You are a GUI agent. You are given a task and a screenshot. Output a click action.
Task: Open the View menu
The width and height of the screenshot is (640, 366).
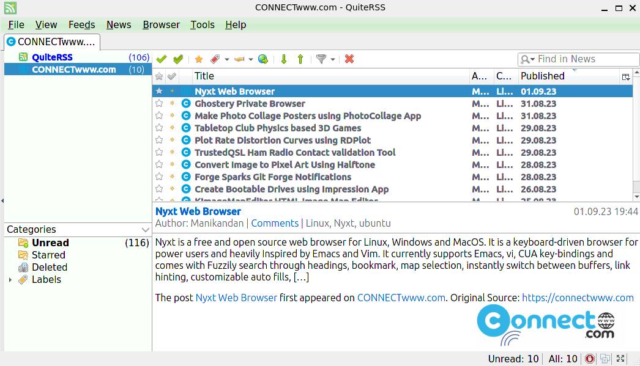point(46,25)
